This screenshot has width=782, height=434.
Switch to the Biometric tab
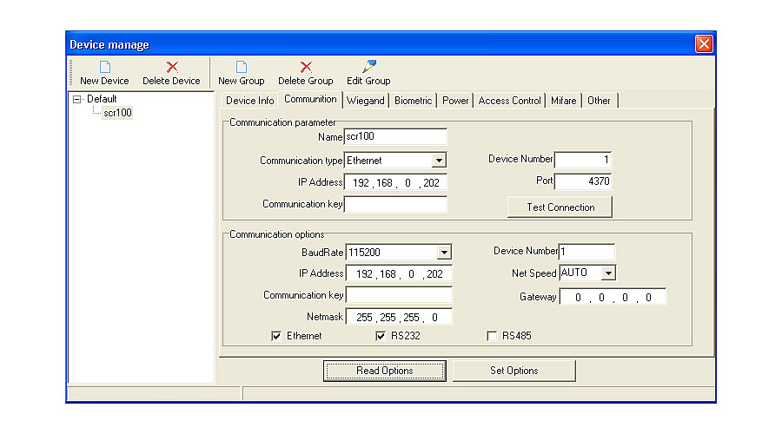tap(413, 101)
